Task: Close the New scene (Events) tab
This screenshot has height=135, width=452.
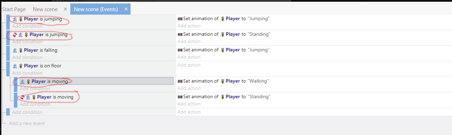Action: (x=126, y=9)
